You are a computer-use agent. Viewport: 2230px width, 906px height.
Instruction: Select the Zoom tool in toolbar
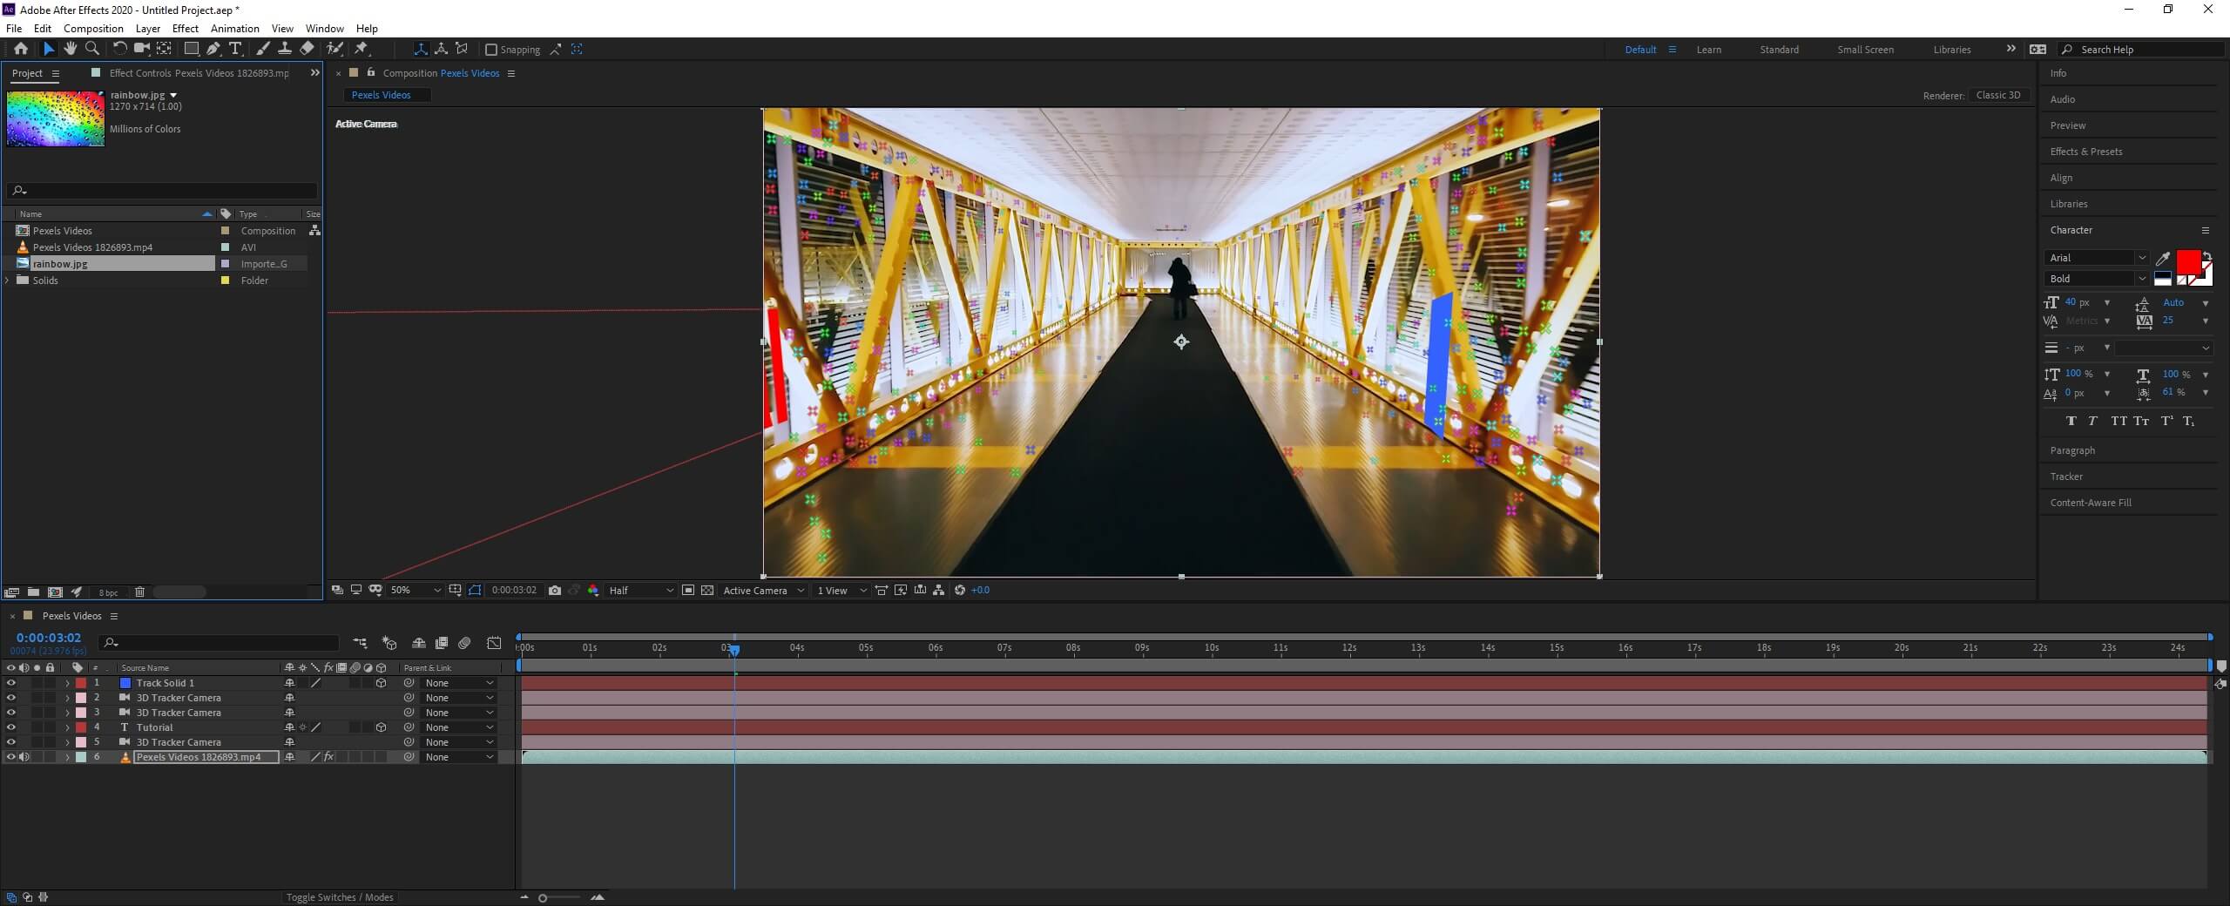(92, 49)
